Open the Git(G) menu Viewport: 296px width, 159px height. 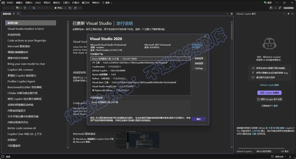(x=38, y=3)
